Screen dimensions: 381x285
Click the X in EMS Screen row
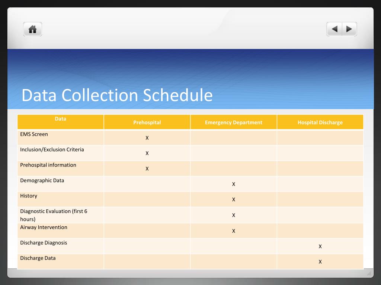(147, 138)
